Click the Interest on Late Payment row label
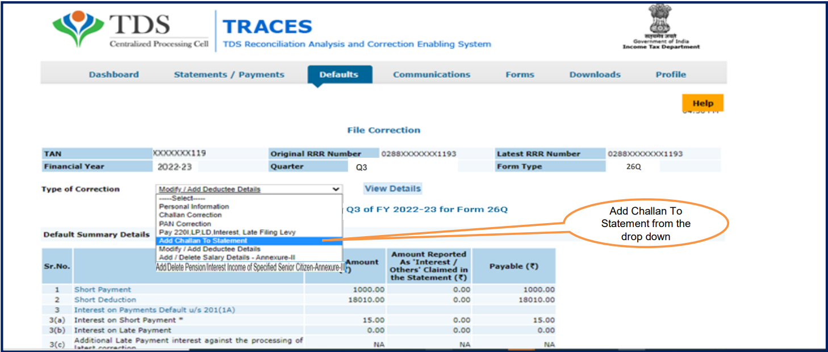 pos(123,330)
